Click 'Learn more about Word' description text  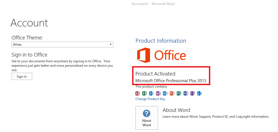coord(216,117)
